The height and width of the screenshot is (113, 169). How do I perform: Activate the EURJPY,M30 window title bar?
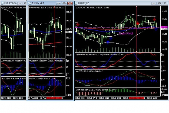(13, 3)
